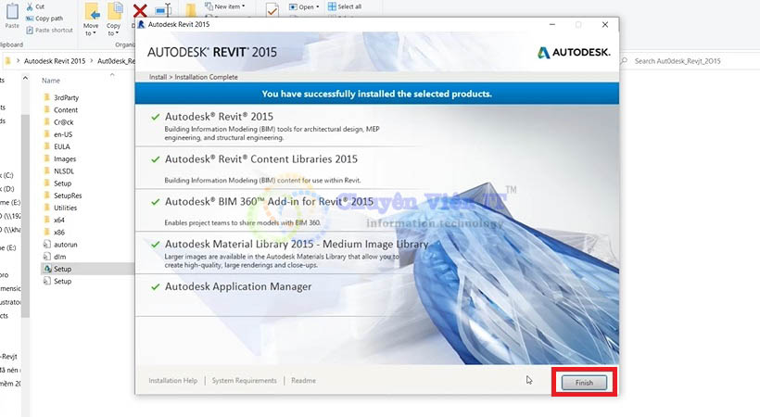Select the en-US folder
The width and height of the screenshot is (760, 417).
pos(63,134)
